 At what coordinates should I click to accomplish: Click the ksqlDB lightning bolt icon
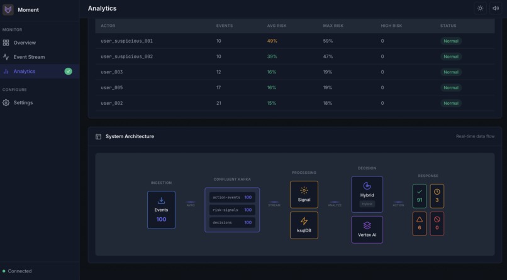tap(304, 221)
